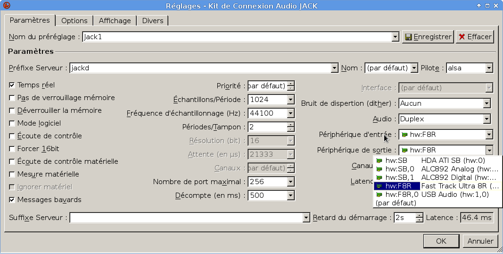Increase Retard du démarrage with up arrow
Screen dimensions: 503x254
[x=419, y=215]
